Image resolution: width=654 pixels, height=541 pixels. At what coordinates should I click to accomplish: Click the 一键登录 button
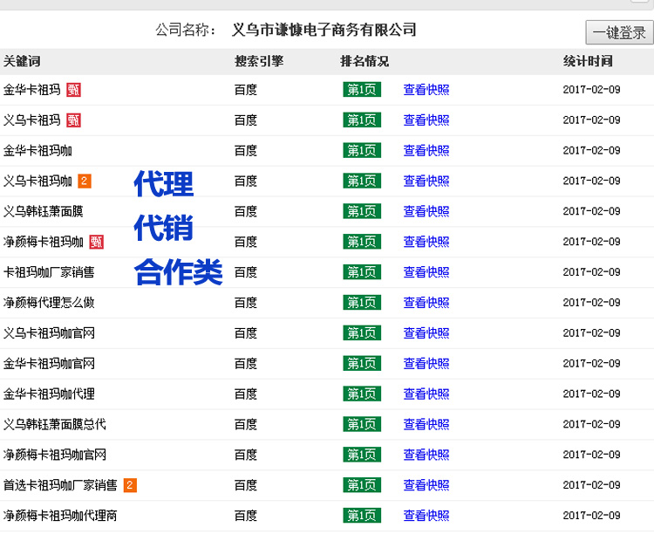click(620, 32)
